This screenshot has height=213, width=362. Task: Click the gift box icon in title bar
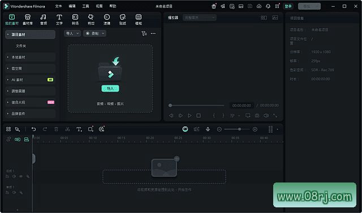point(214,6)
